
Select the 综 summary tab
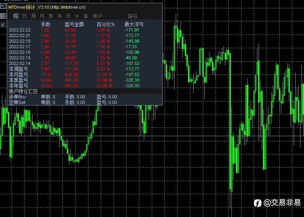pos(16,16)
